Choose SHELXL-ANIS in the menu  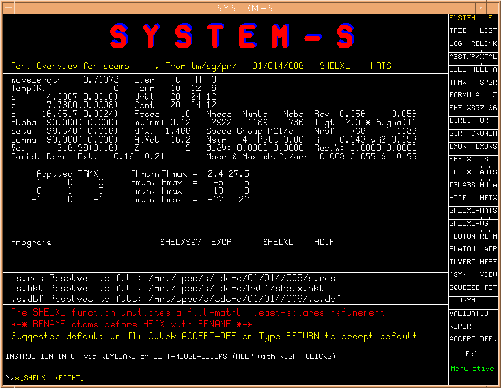tap(472, 172)
